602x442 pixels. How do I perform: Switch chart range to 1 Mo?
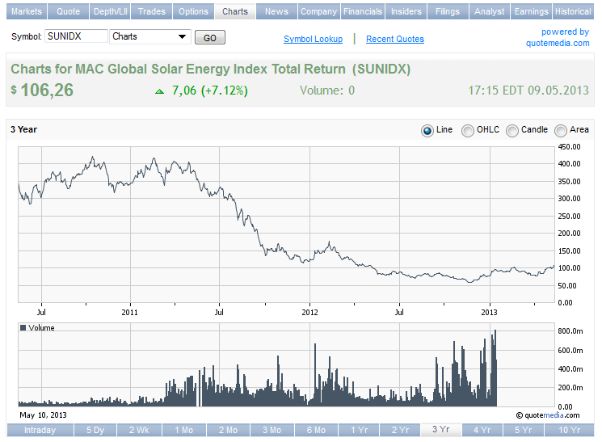coord(184,430)
